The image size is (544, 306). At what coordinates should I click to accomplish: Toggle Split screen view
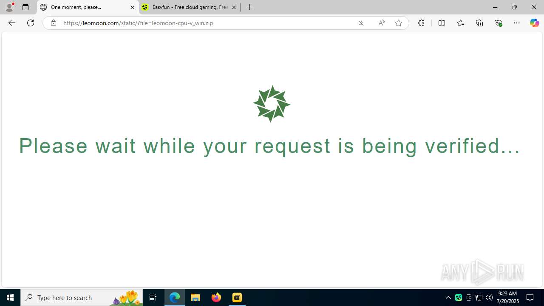(442, 23)
